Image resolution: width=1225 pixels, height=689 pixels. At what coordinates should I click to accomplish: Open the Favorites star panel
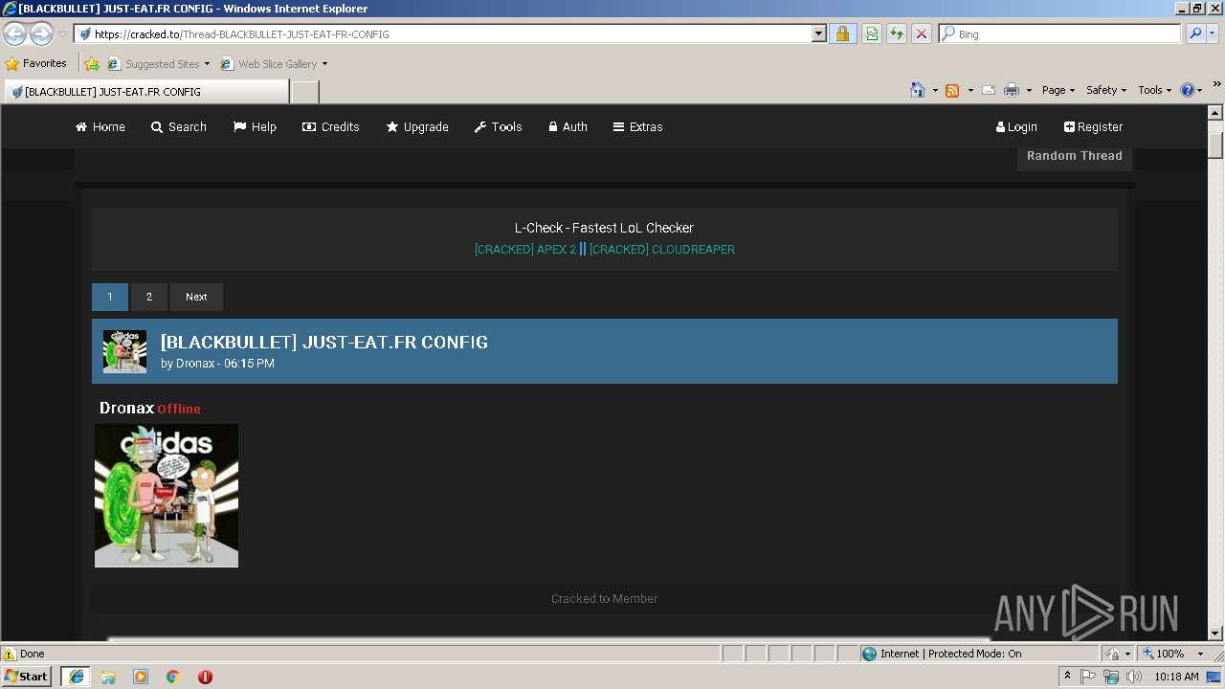point(36,63)
